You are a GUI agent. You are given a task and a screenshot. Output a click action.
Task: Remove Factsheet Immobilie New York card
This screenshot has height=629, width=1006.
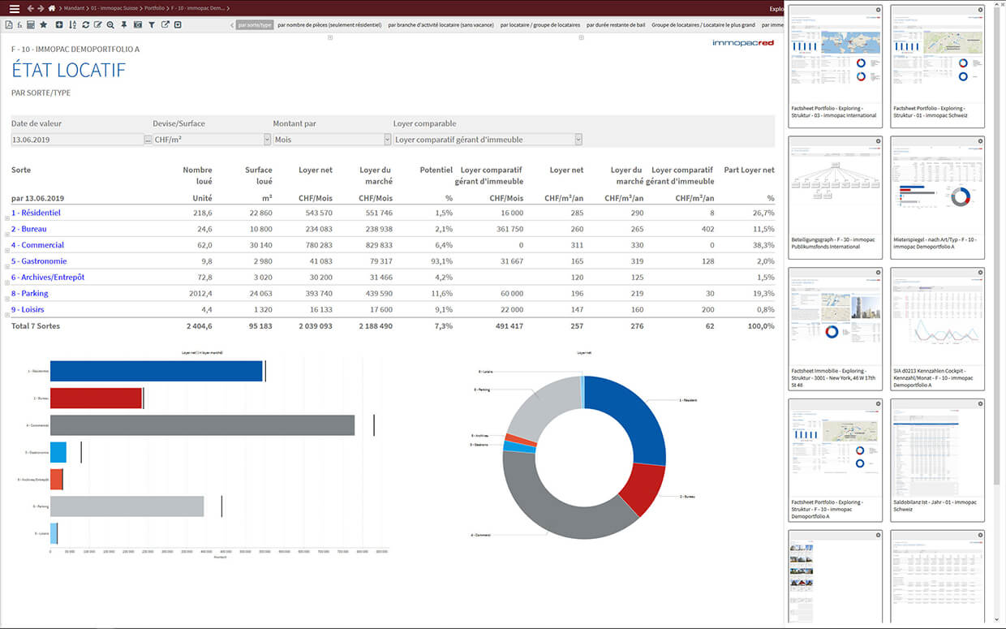coord(879,273)
